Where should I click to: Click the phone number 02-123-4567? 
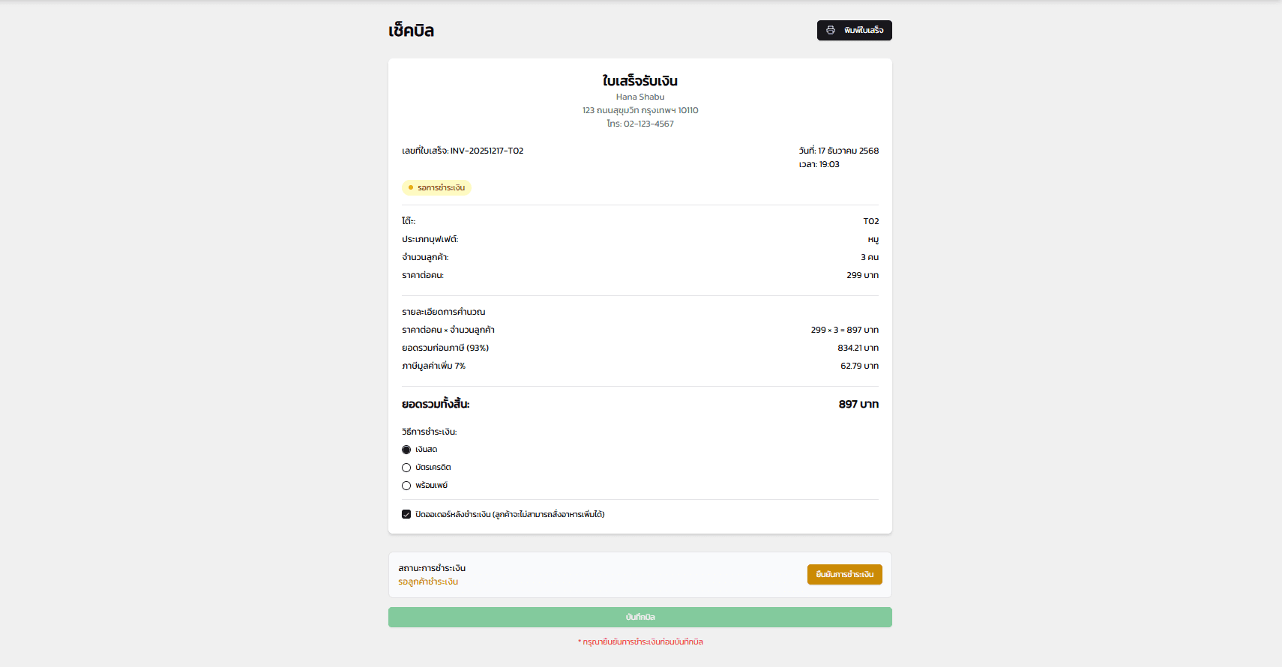(648, 124)
